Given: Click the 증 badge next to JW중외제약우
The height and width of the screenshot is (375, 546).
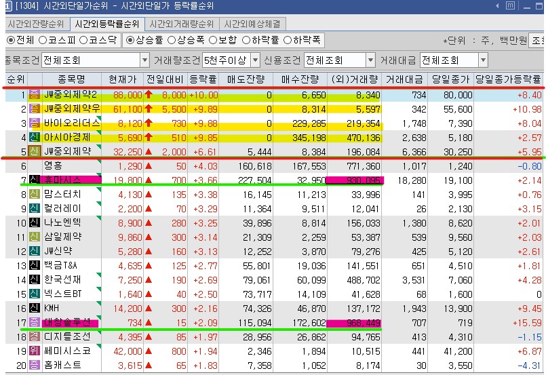Looking at the screenshot, I should coord(34,108).
